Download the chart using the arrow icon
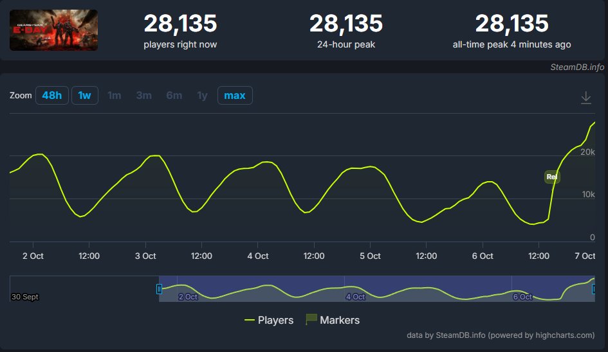608x352 pixels. [x=585, y=97]
